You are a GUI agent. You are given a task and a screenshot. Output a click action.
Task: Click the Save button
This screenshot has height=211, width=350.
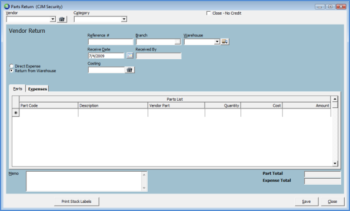tap(306, 202)
